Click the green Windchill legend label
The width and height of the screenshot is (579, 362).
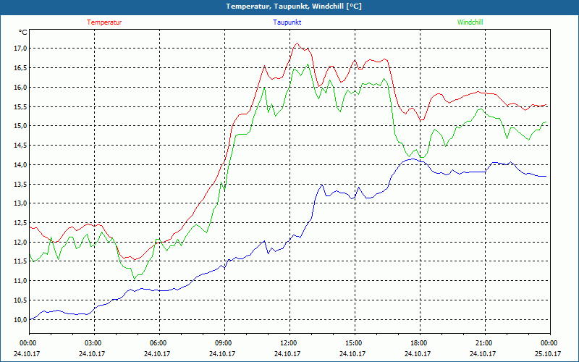(x=470, y=22)
